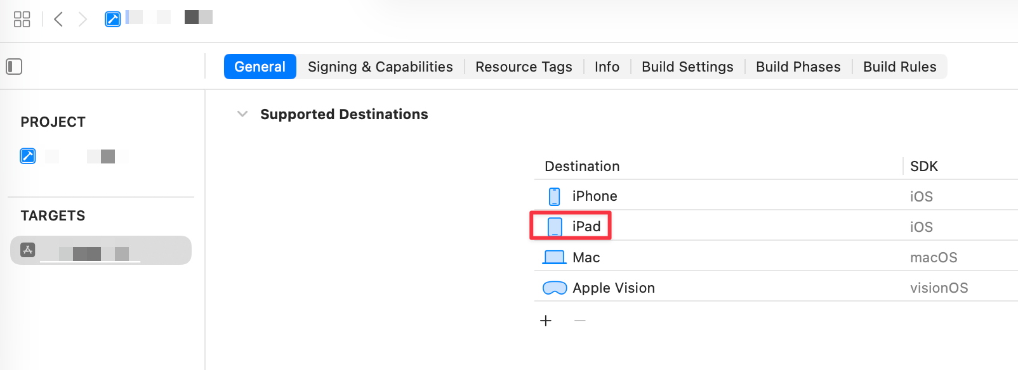1018x370 pixels.
Task: Open the project navigator grid icon
Action: pos(22,18)
